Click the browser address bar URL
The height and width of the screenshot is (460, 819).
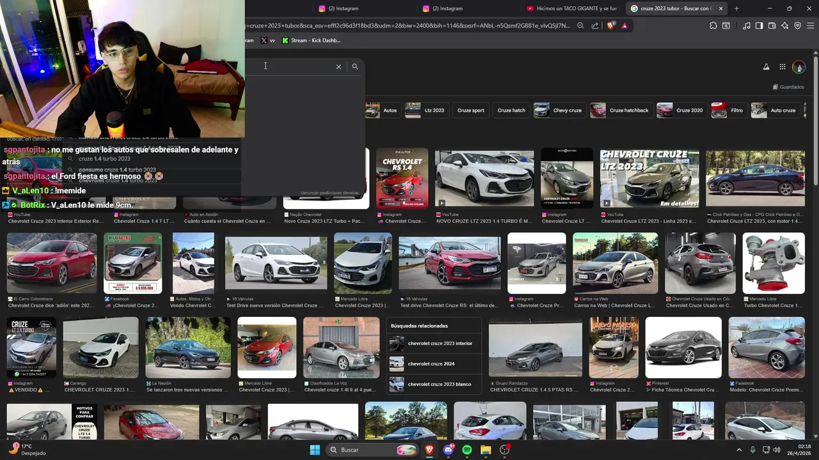pyautogui.click(x=407, y=26)
